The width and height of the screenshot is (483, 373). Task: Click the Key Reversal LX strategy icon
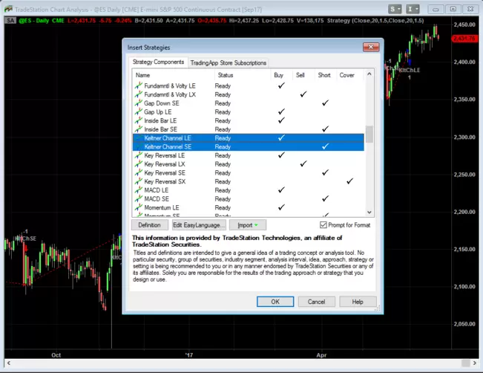click(x=138, y=163)
